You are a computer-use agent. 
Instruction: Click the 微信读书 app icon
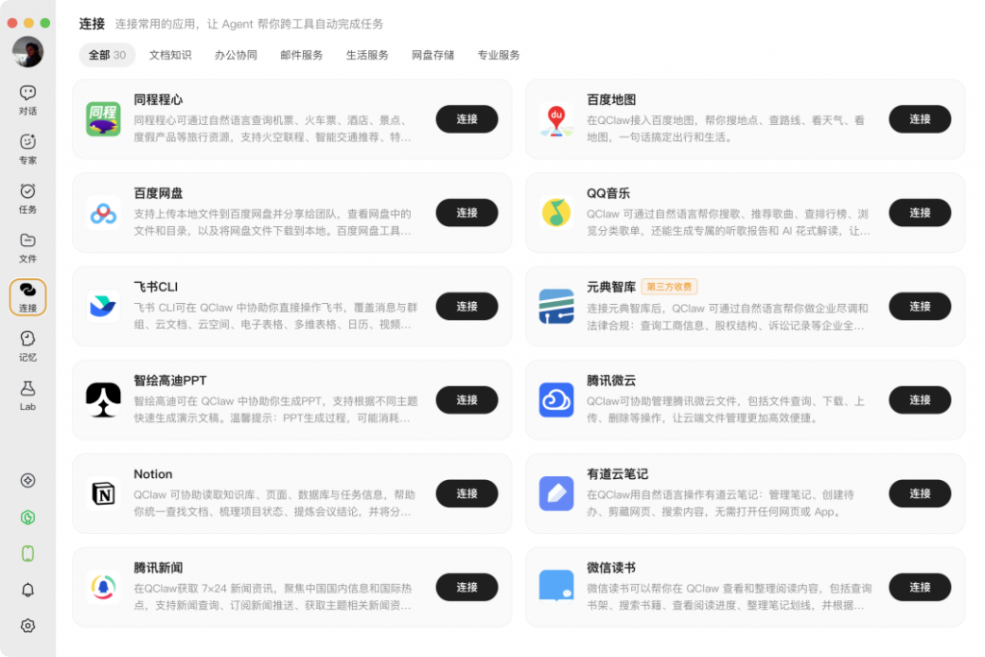click(x=556, y=587)
